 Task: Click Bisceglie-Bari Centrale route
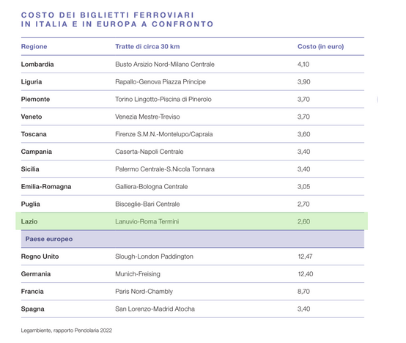point(147,204)
